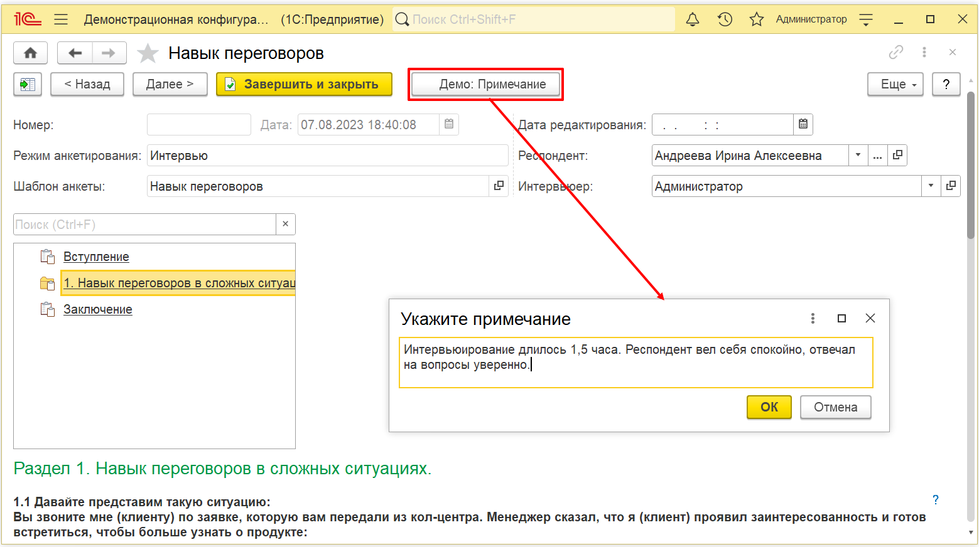
Task: Go back with left arrow button
Action: (75, 53)
